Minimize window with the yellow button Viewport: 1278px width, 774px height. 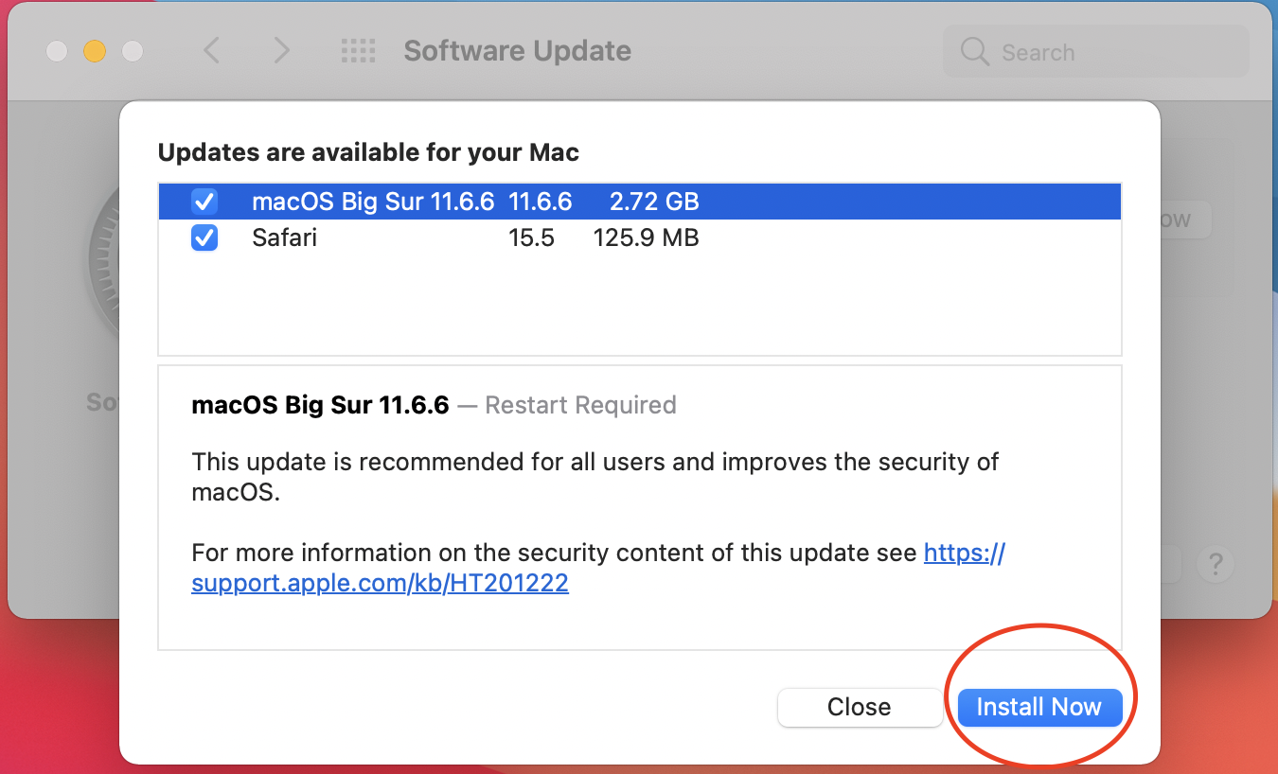[x=95, y=51]
